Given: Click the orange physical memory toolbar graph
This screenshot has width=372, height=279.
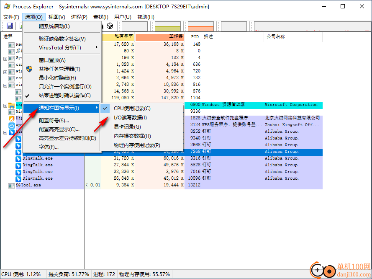Looking at the screenshot, I should pos(201,26).
